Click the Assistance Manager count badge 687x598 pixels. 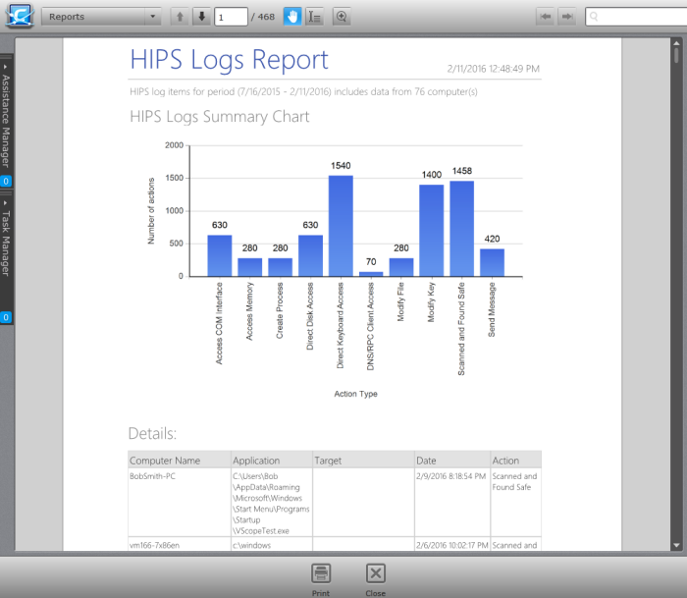pos(6,181)
